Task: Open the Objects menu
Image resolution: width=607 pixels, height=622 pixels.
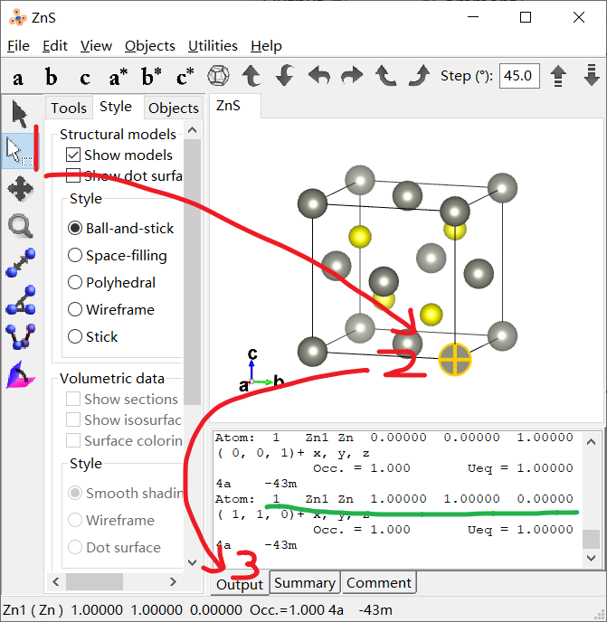Action: pyautogui.click(x=149, y=46)
